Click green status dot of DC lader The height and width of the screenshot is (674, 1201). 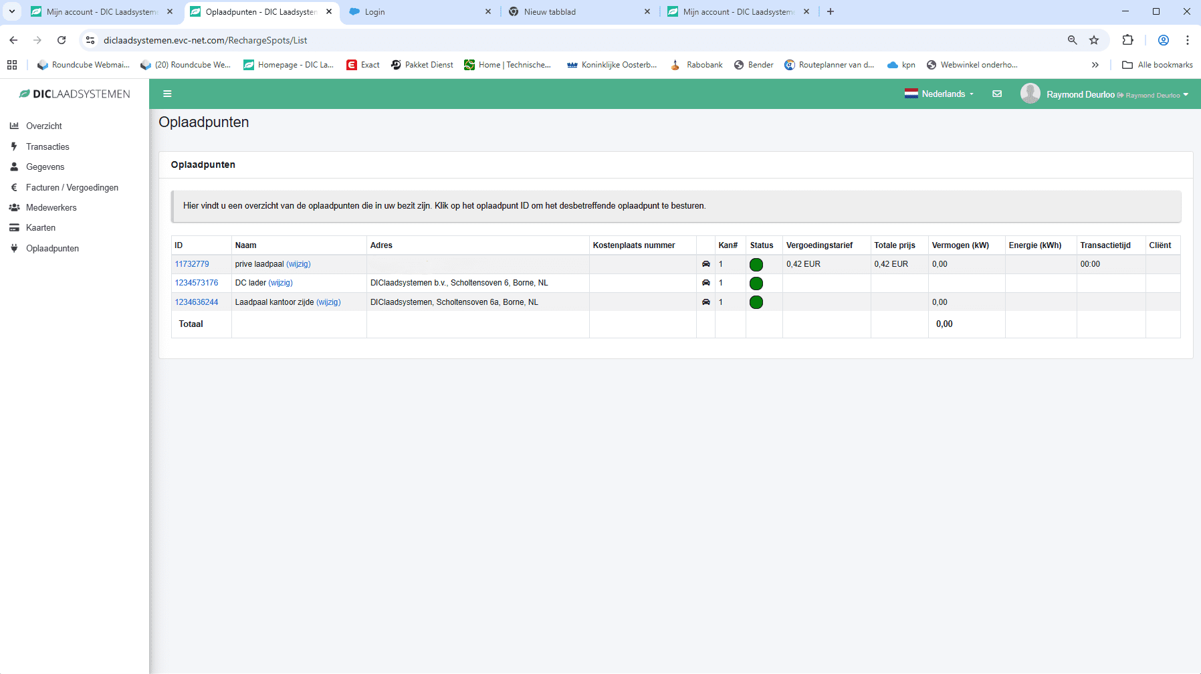point(756,284)
